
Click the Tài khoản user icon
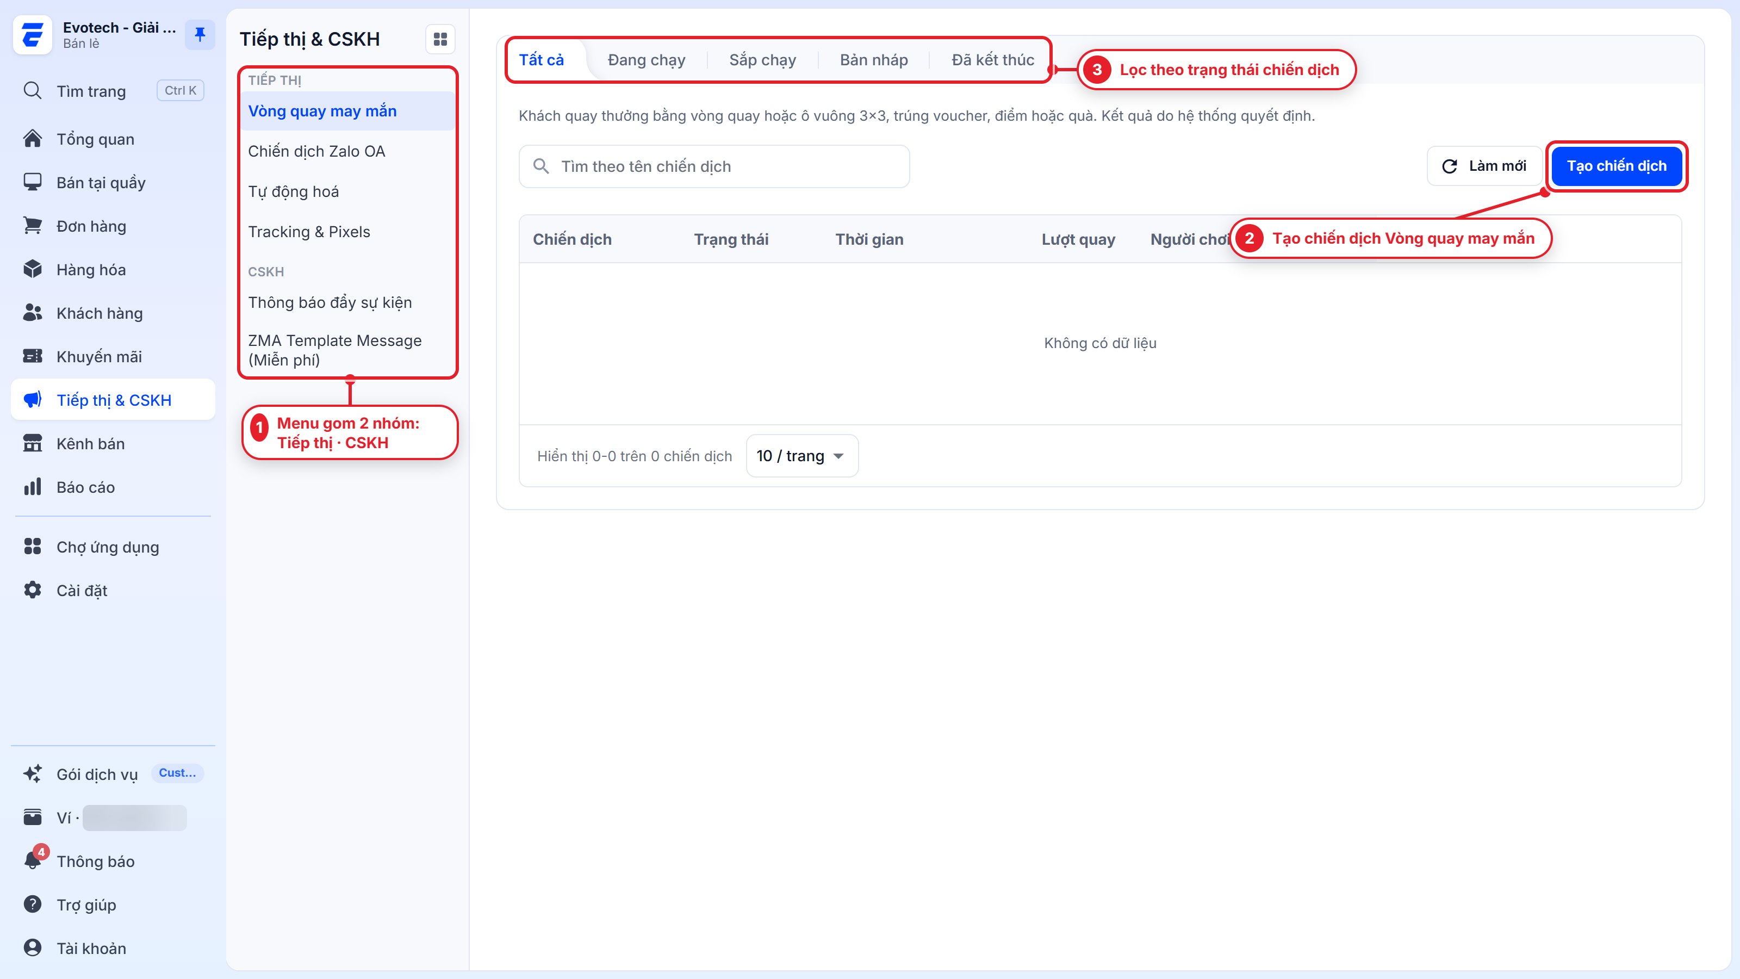[33, 948]
